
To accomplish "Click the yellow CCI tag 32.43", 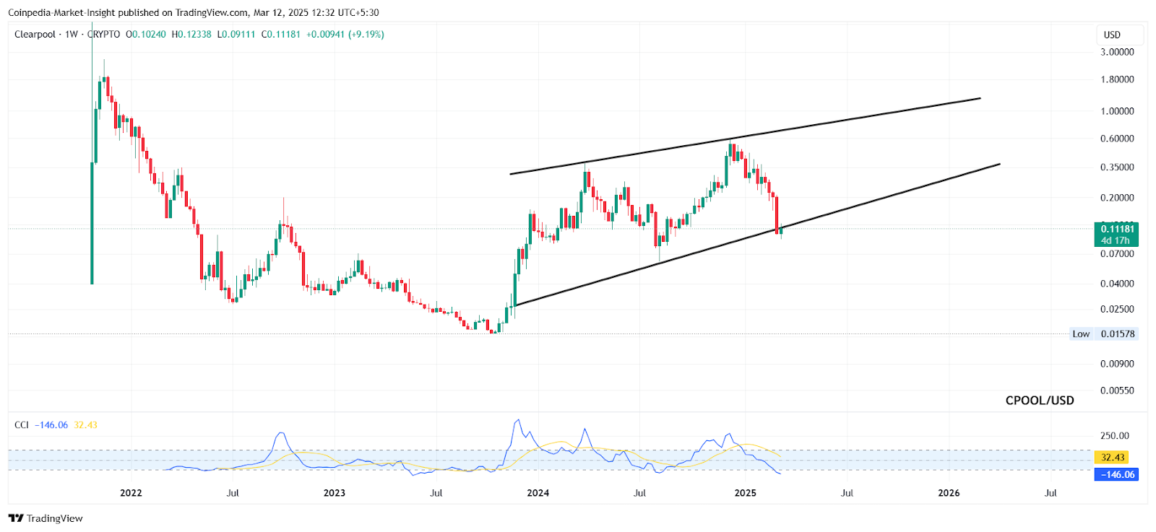I will pos(1113,457).
